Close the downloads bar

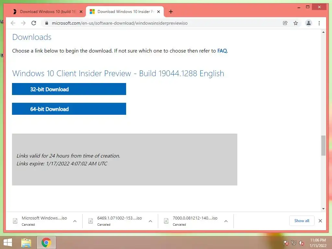pos(320,221)
